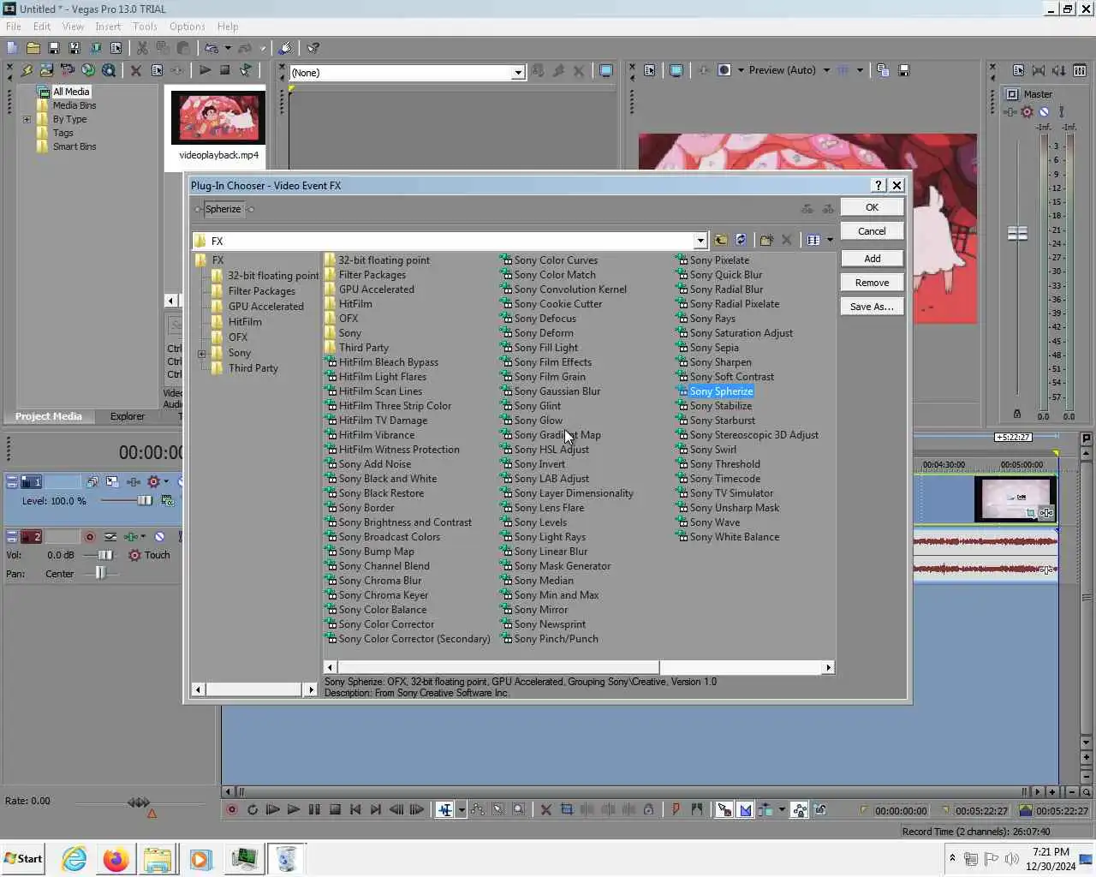Image resolution: width=1096 pixels, height=877 pixels.
Task: Open the FX folder path dropdown
Action: click(700, 241)
